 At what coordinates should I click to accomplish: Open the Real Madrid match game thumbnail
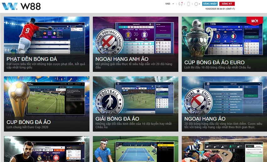[47, 149]
